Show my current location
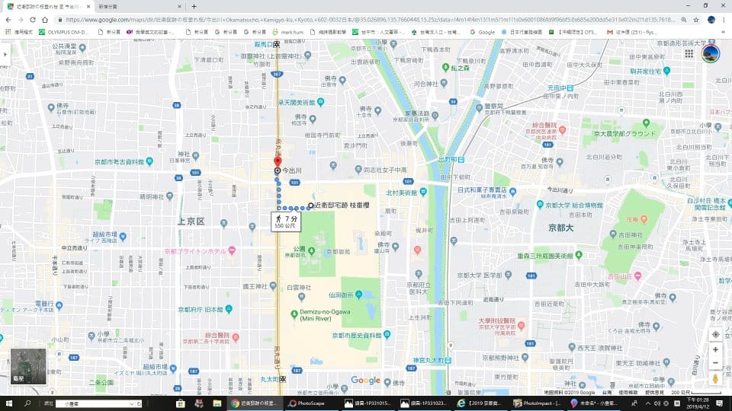The image size is (732, 411). [x=715, y=334]
